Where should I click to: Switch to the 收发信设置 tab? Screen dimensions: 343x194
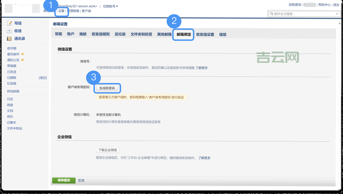205,35
